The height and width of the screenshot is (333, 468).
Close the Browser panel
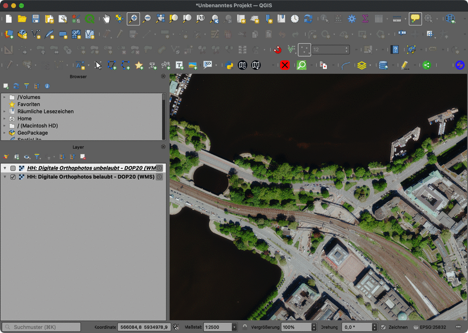[x=163, y=77]
